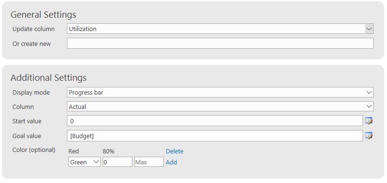Open the Display mode dropdown

click(x=220, y=92)
